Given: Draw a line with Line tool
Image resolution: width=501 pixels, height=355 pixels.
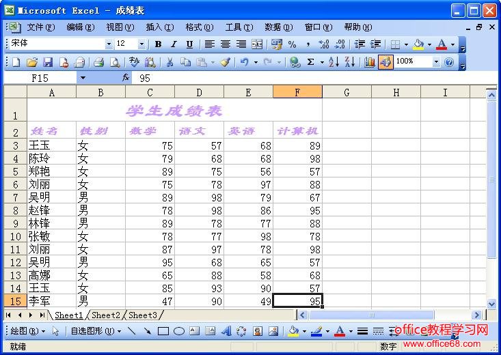Looking at the screenshot, I should (131, 331).
